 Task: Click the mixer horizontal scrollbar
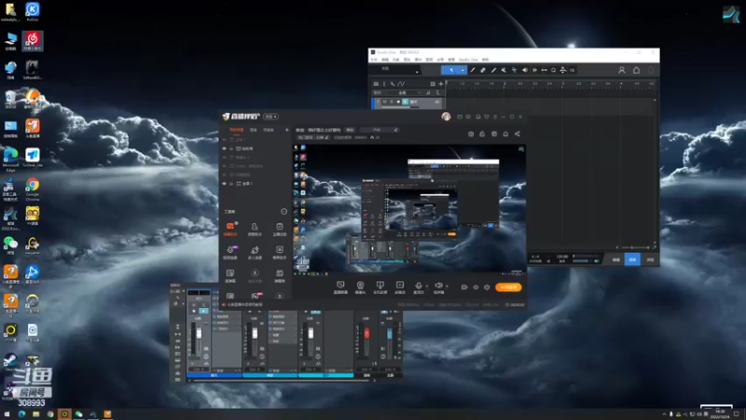(x=281, y=380)
